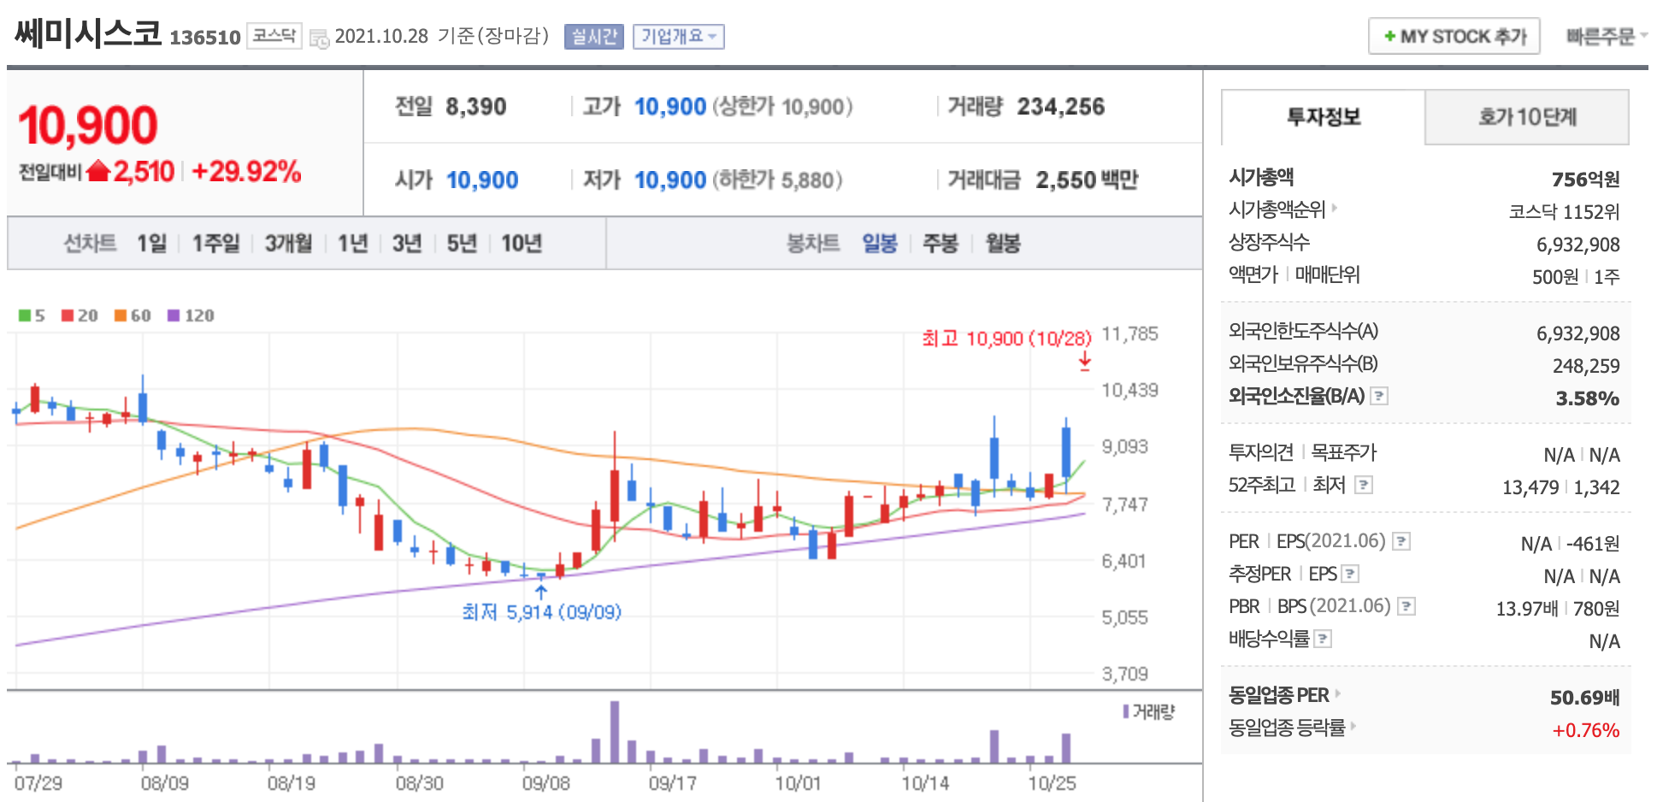Click the 코스닥 1152위 ranking value

pyautogui.click(x=1564, y=212)
